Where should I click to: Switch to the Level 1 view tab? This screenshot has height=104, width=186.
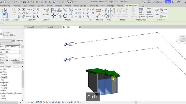(x=31, y=27)
